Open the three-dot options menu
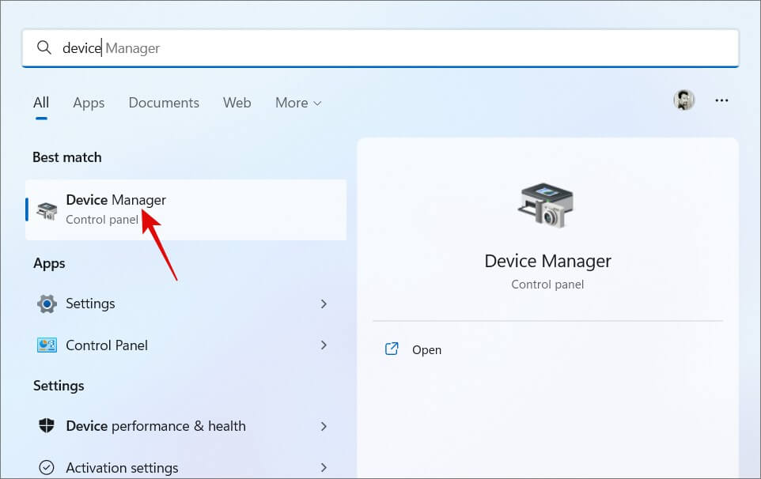Image resolution: width=761 pixels, height=479 pixels. (x=721, y=101)
